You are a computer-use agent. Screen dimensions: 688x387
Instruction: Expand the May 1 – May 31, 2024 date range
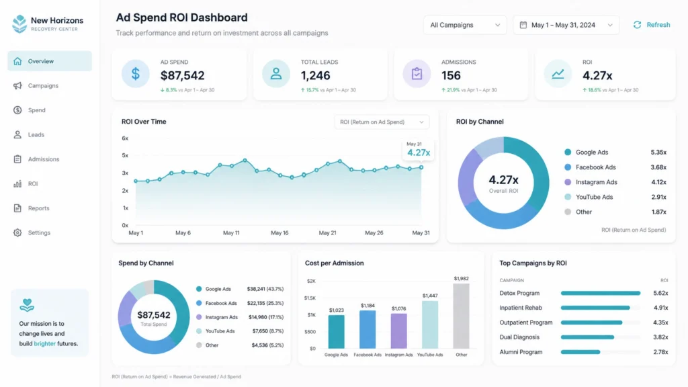coord(566,25)
